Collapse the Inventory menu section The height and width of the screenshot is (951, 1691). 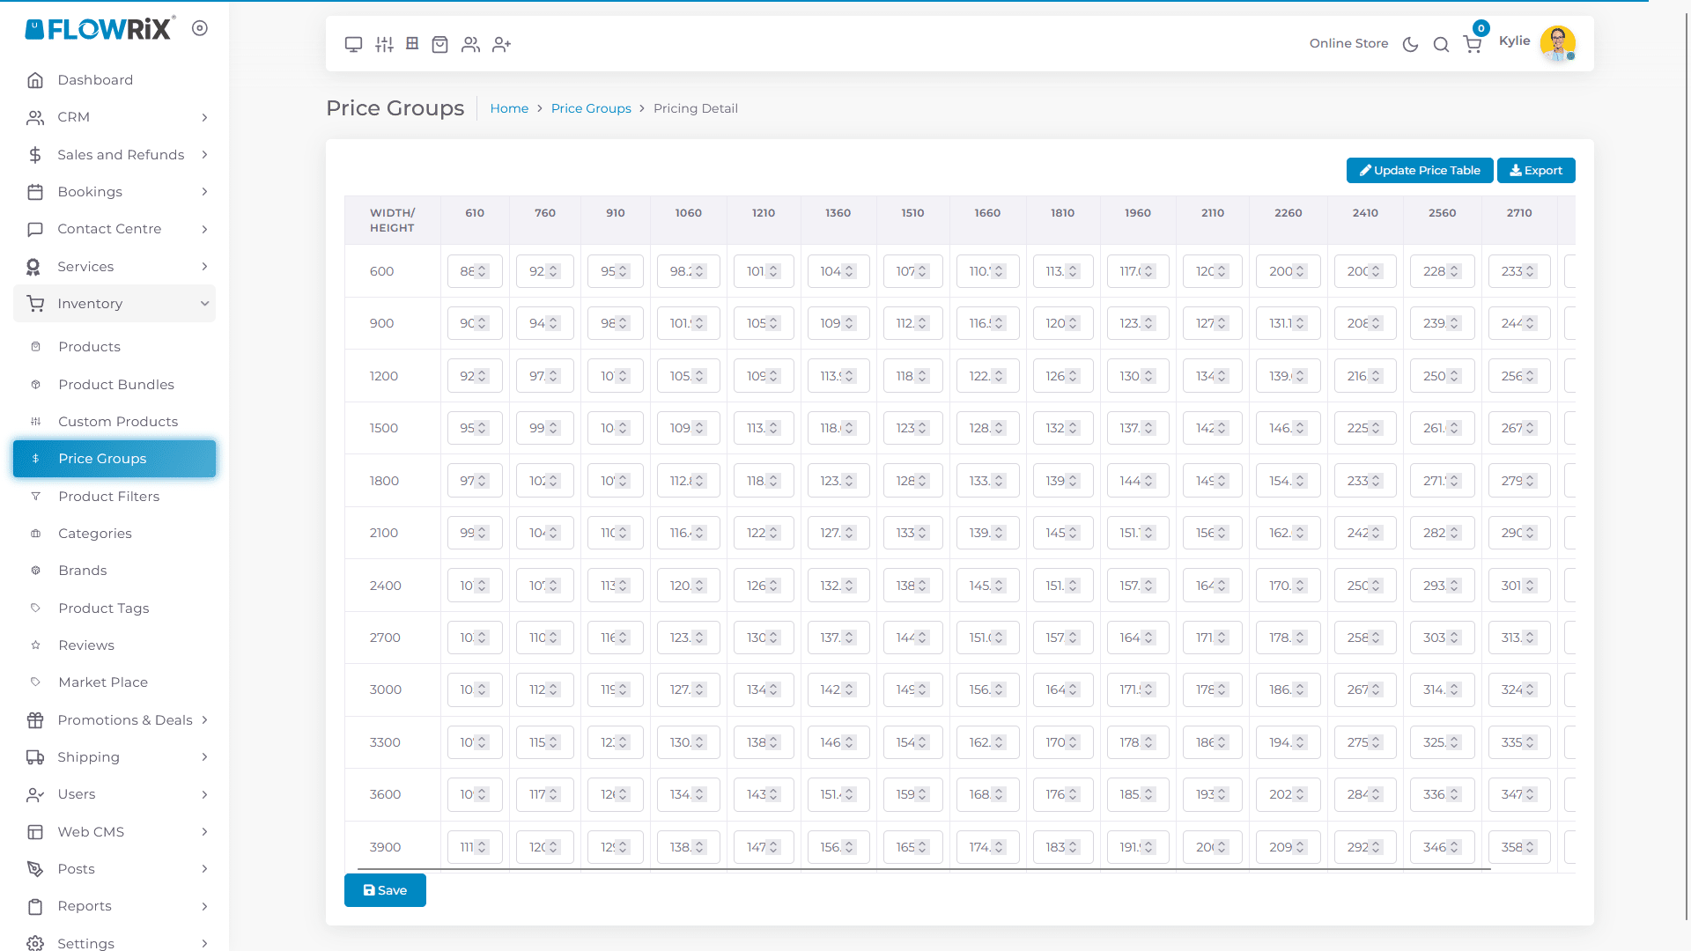click(x=114, y=303)
